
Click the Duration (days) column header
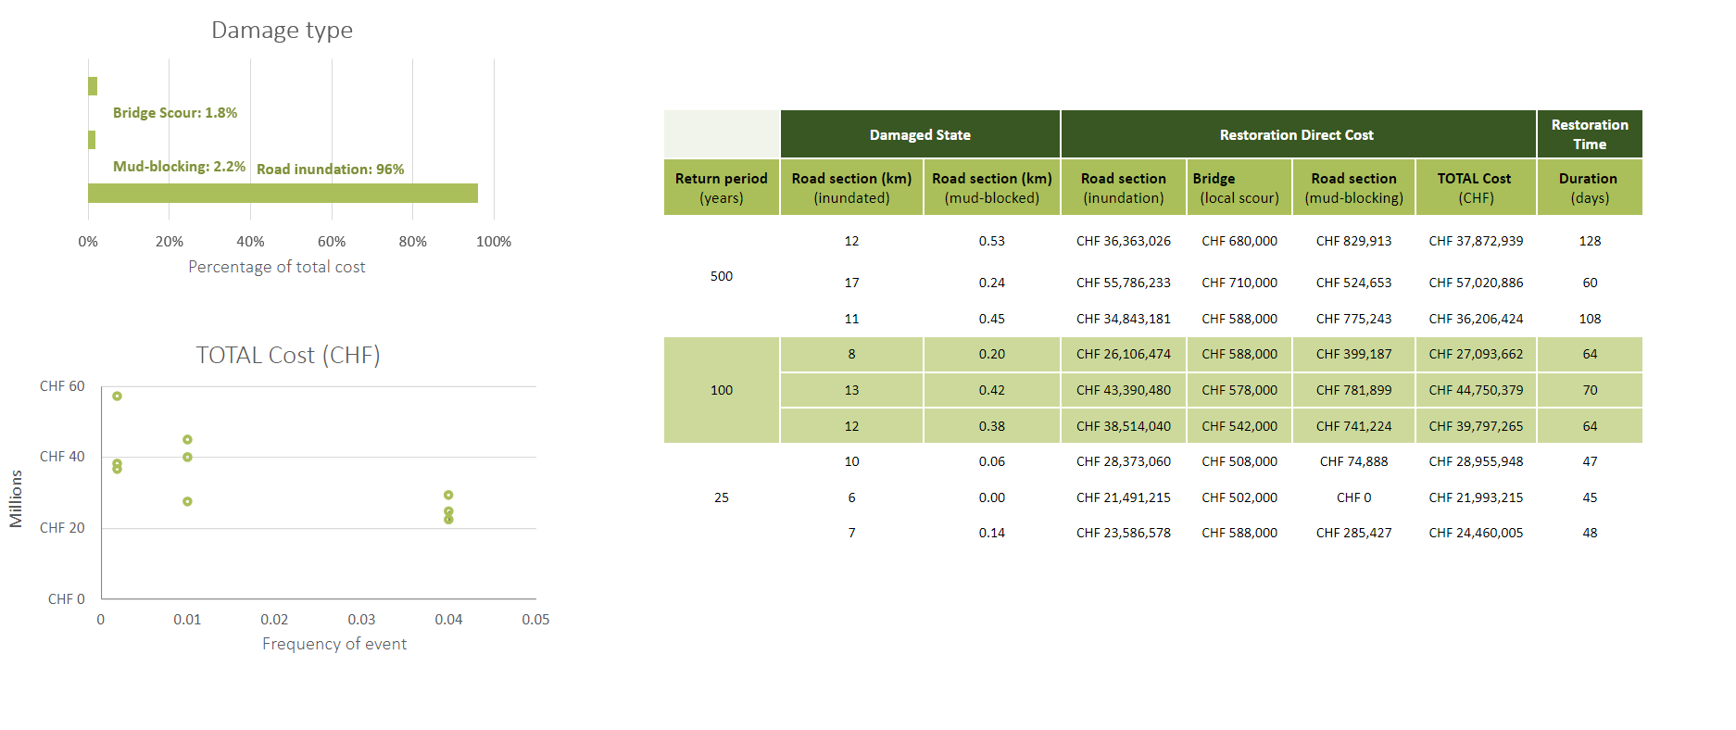pyautogui.click(x=1589, y=188)
